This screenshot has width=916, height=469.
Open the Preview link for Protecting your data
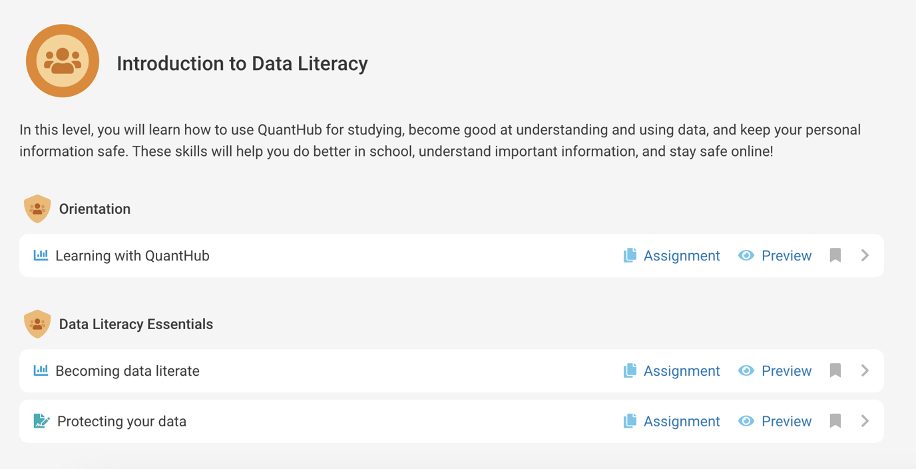(x=786, y=421)
